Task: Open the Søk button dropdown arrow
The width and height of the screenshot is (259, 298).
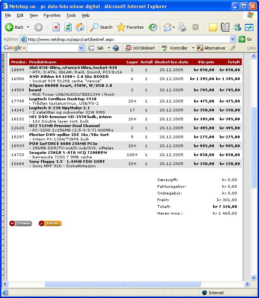Action: coord(109,48)
